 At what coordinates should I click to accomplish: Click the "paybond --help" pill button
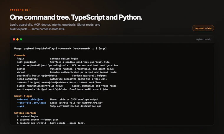pos(203,28)
